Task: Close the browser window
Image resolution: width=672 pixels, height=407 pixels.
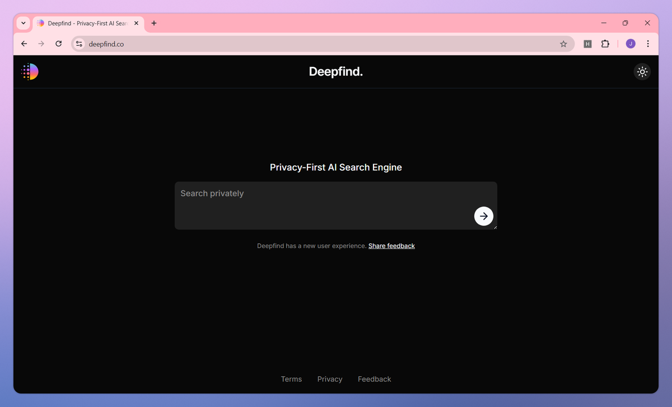Action: click(647, 23)
